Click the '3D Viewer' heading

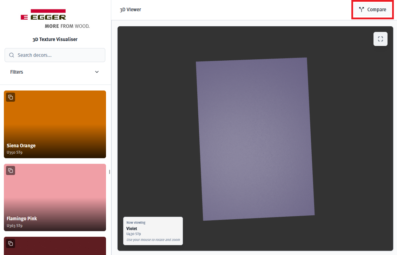(130, 9)
